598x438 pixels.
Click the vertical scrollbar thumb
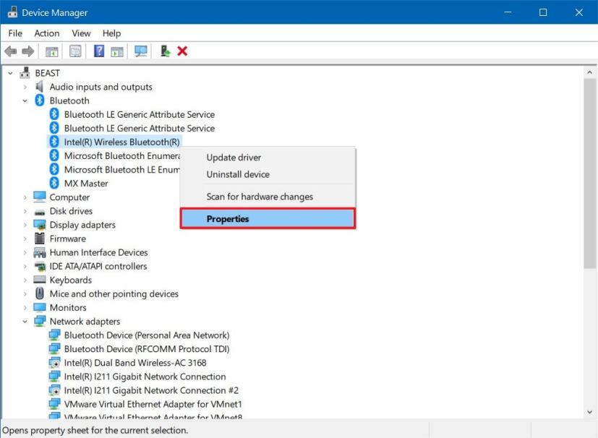589,173
